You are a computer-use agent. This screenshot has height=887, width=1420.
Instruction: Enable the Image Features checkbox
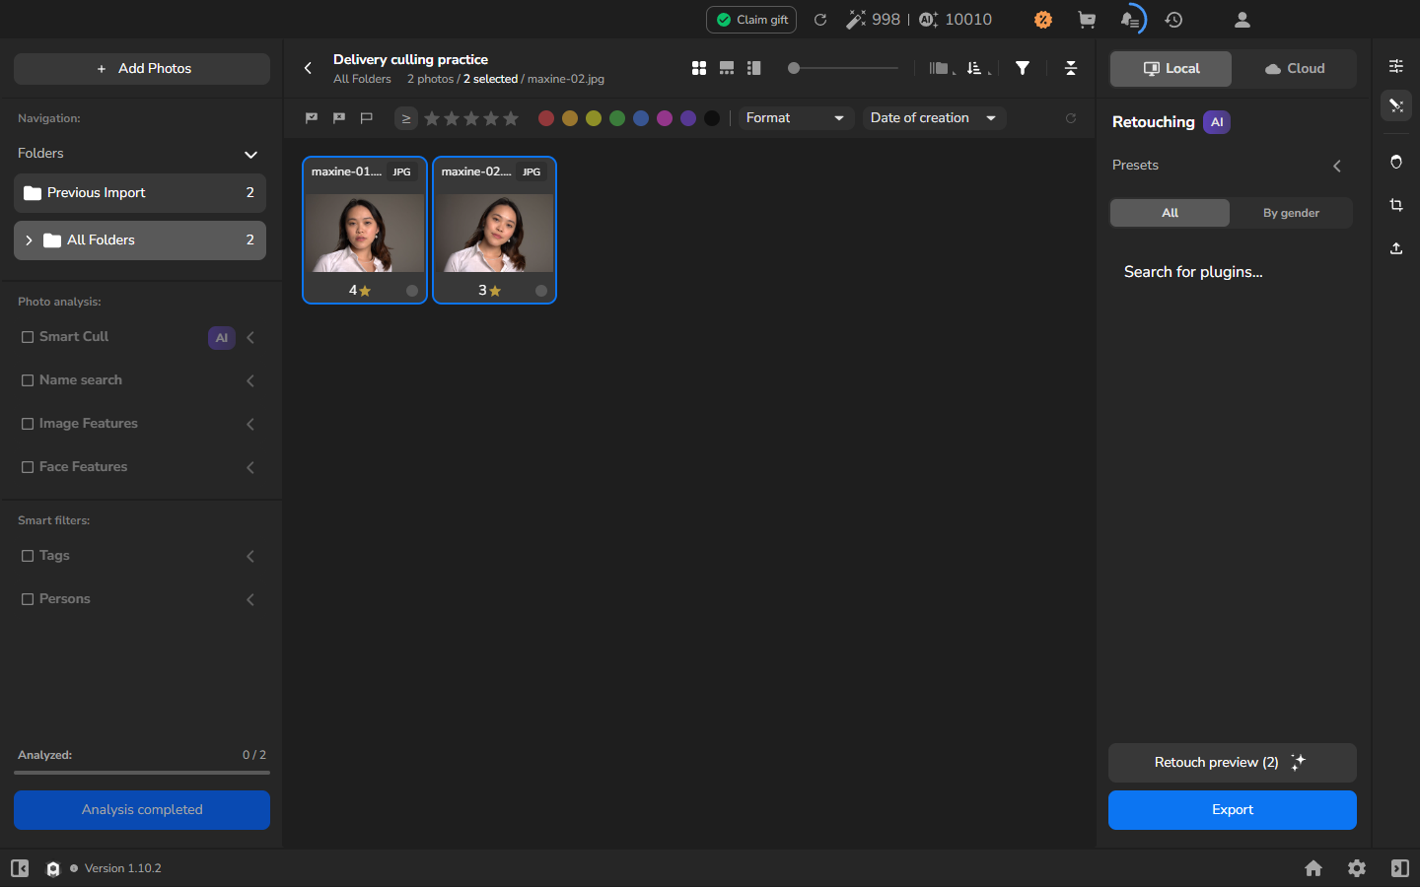click(28, 424)
